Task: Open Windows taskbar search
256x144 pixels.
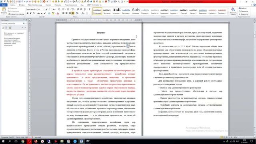Action: [x=10, y=141]
